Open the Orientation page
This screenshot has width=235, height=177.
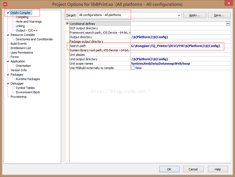(23, 66)
